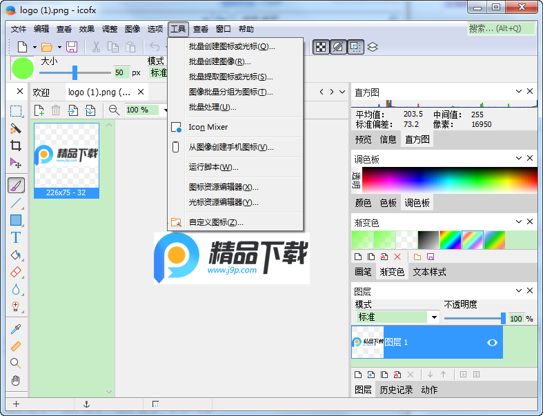Click the open folder toolbar icon

tap(47, 47)
